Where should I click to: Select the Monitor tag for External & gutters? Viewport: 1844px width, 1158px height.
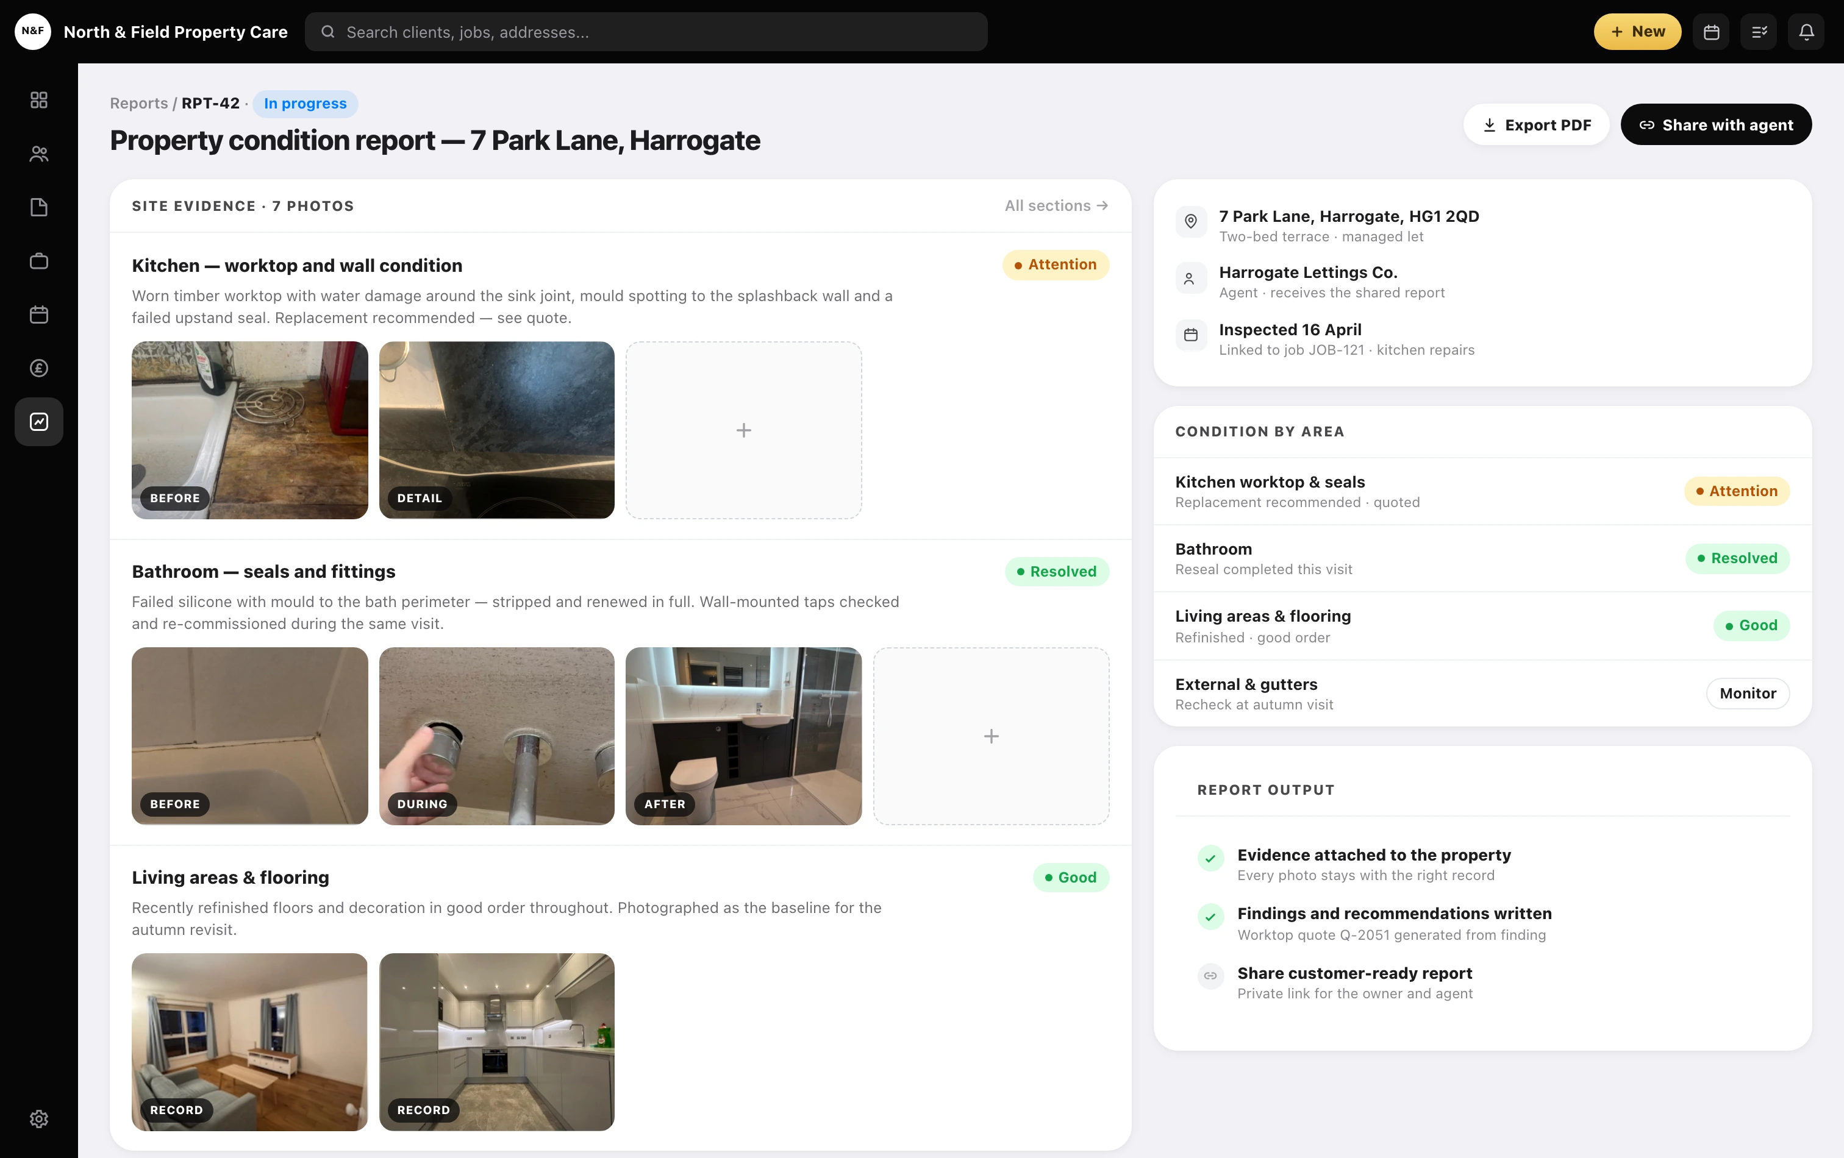[1748, 694]
